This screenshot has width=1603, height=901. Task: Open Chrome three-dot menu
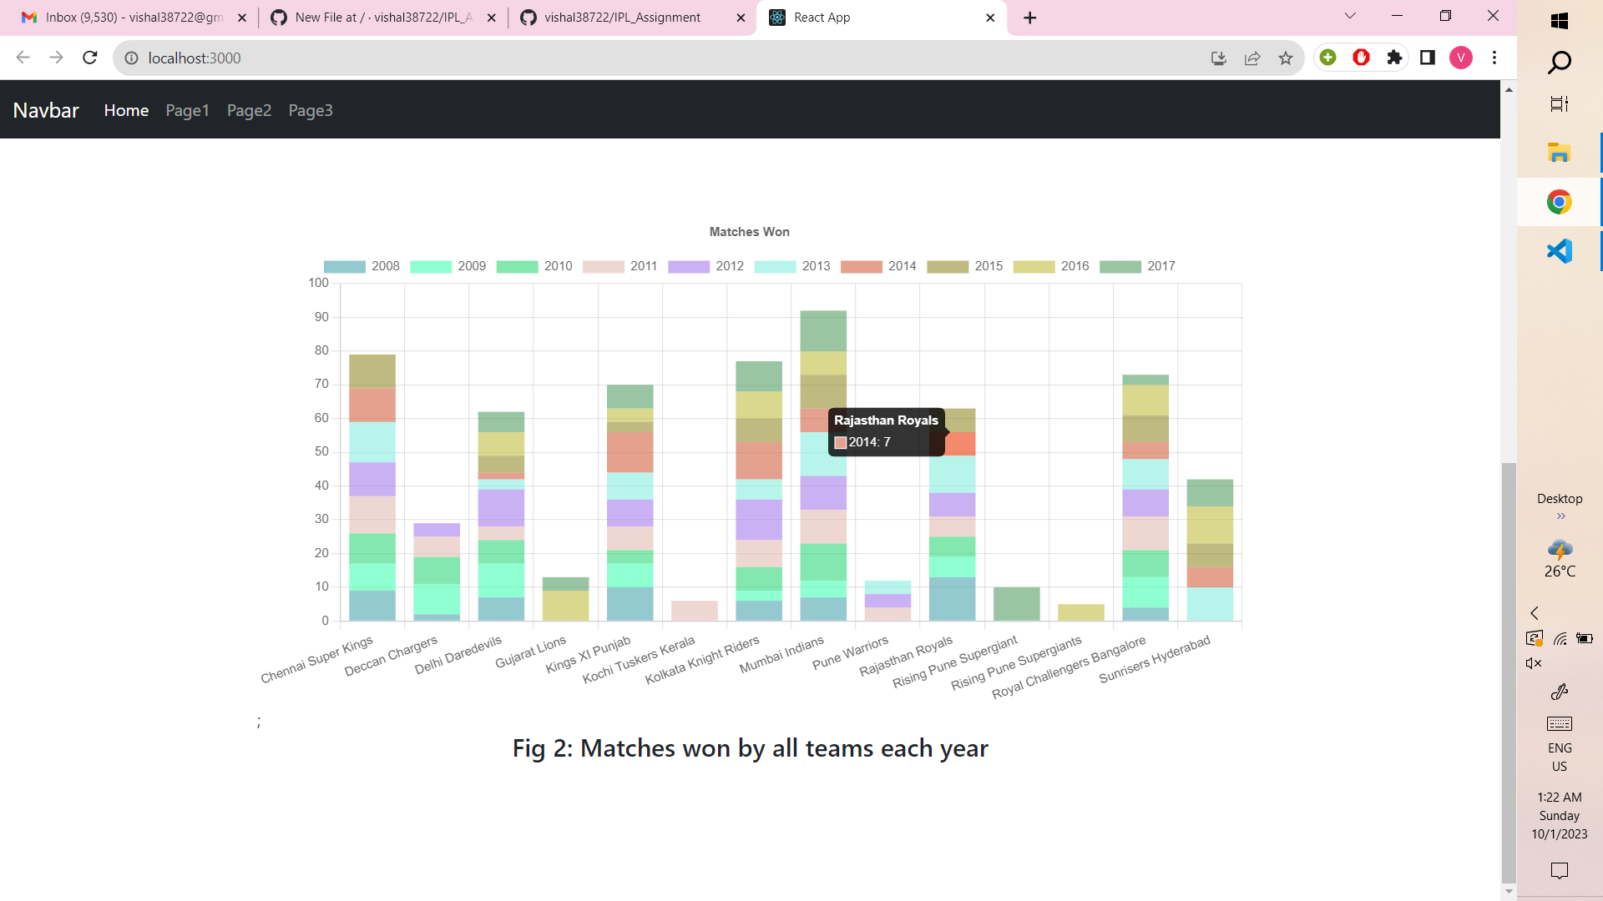click(x=1494, y=57)
